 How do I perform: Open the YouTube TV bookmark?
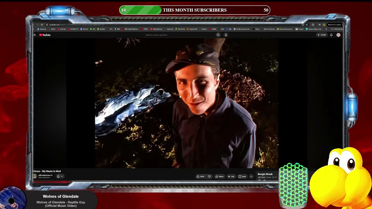tap(73, 29)
